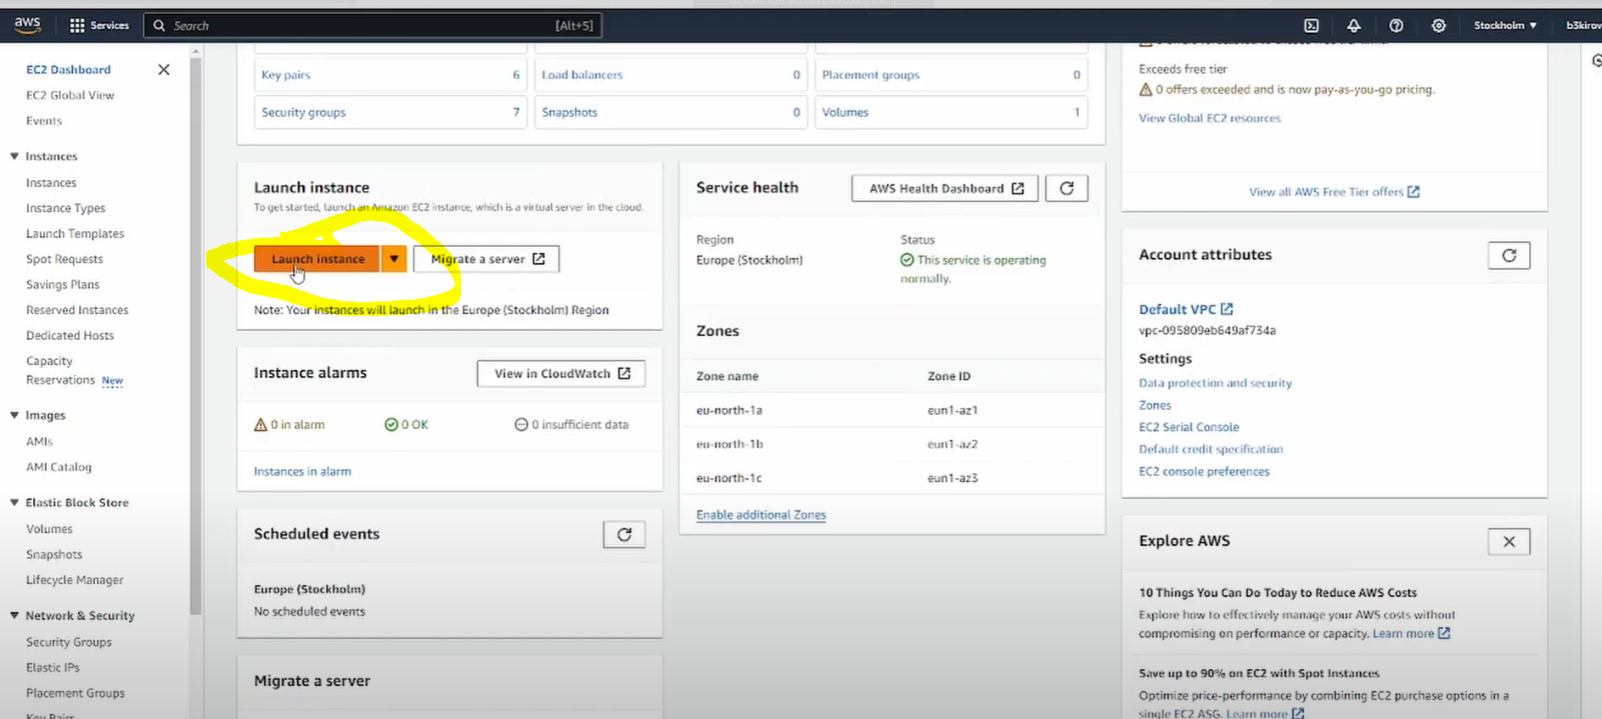Open View Global EC2 resources link
1602x719 pixels.
1210,118
